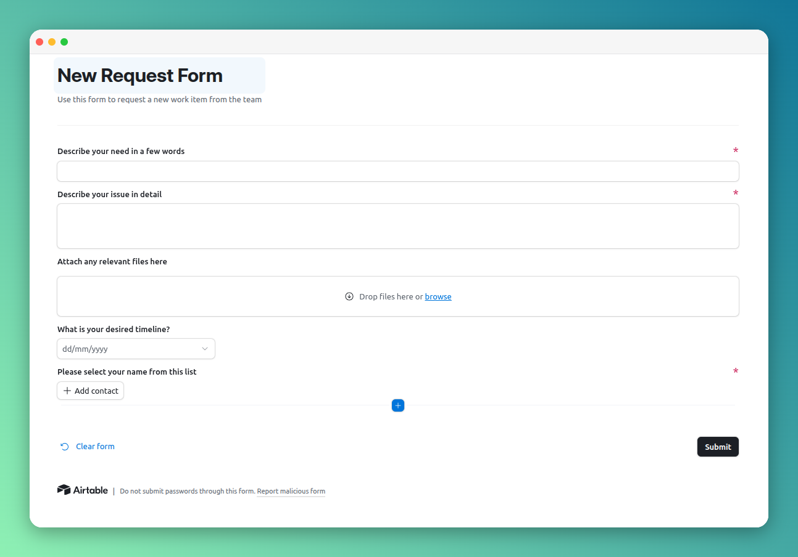Image resolution: width=798 pixels, height=557 pixels.
Task: Click the Clear form link
Action: point(95,446)
